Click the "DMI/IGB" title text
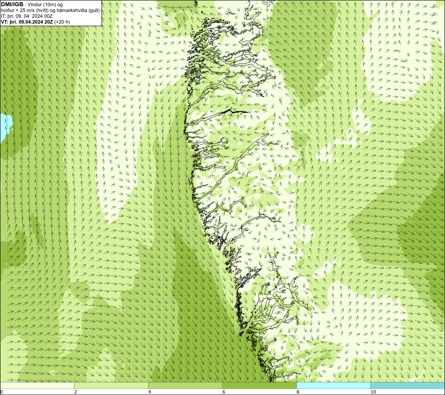The width and height of the screenshot is (445, 395). click(12, 4)
